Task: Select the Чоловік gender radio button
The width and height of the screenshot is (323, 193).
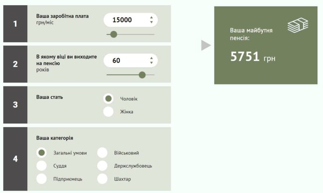Action: click(108, 99)
